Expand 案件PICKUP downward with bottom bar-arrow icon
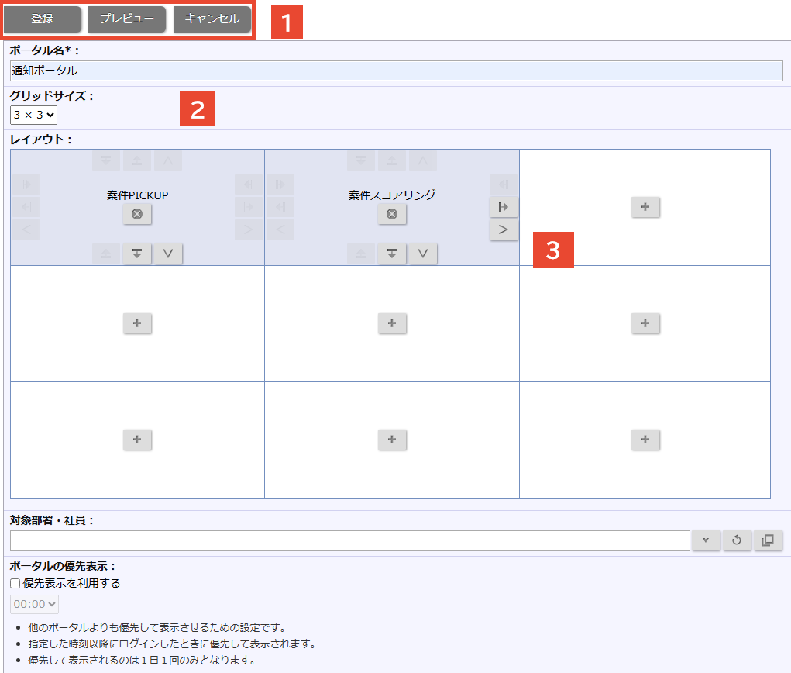Image resolution: width=791 pixels, height=673 pixels. point(137,254)
